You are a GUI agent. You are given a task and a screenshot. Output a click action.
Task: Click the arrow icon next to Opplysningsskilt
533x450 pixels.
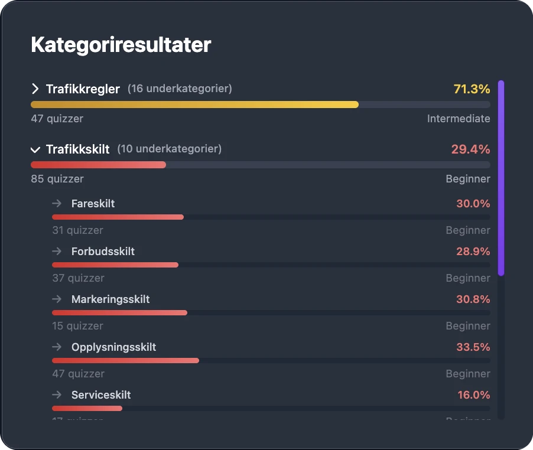(x=57, y=347)
